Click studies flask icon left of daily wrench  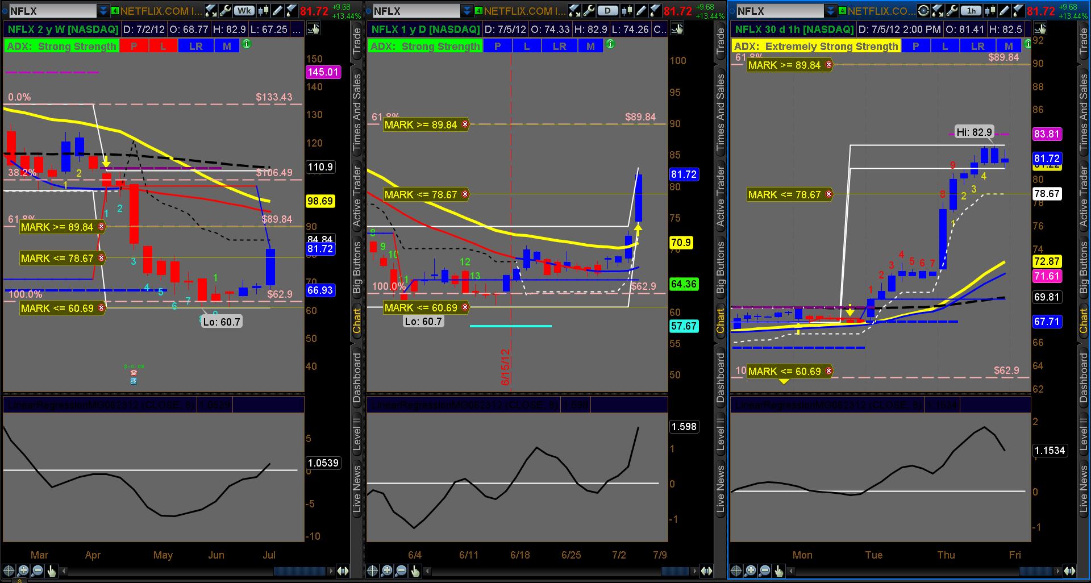click(574, 10)
